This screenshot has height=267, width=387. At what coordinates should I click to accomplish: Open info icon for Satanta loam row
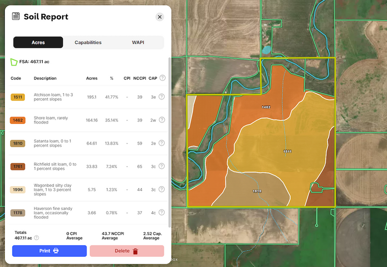(161, 143)
